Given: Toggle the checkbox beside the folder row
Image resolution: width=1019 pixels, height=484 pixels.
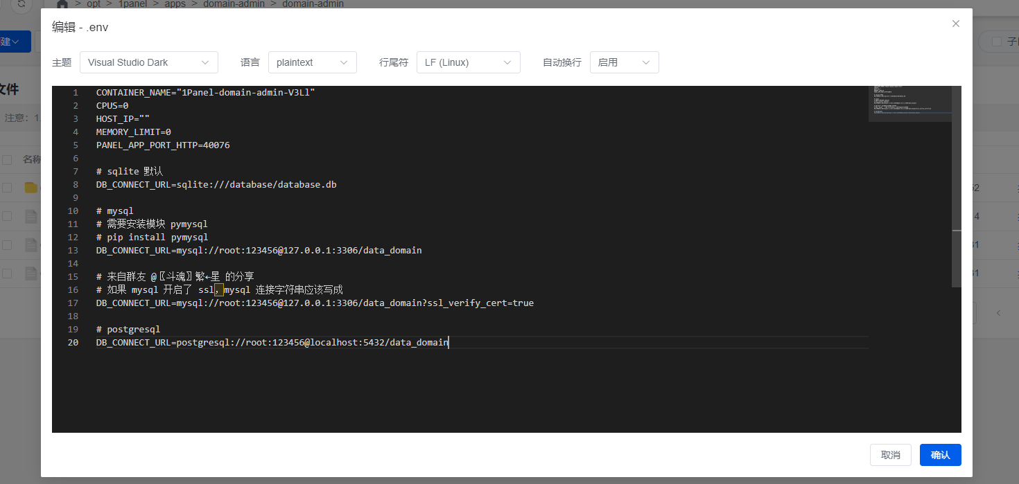Looking at the screenshot, I should tap(7, 188).
